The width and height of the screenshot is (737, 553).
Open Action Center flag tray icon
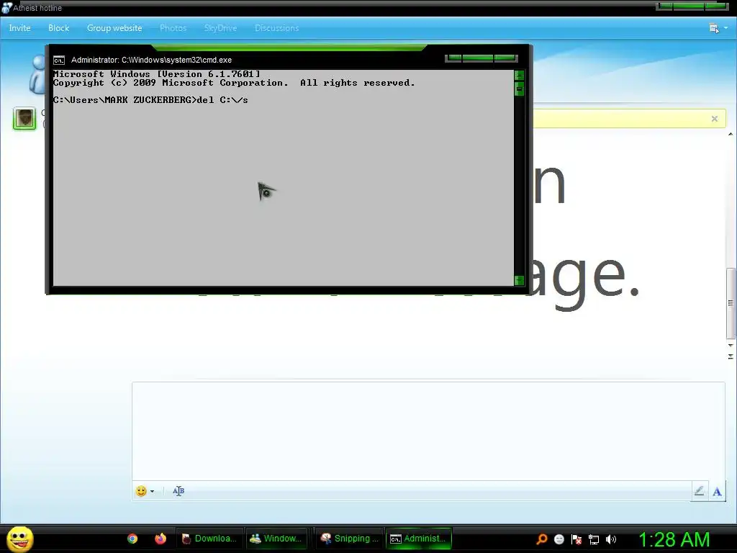tap(577, 539)
